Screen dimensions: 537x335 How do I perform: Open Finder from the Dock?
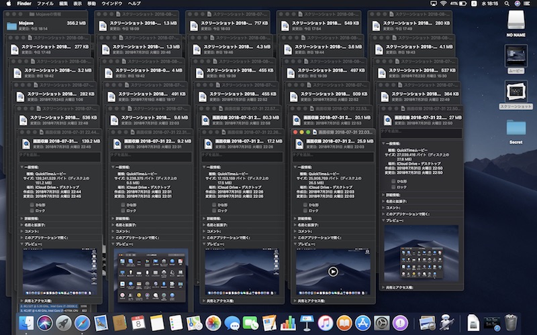click(x=26, y=323)
